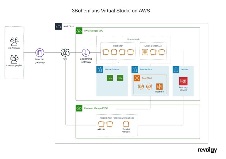Select the purple Internet gateway icon
This screenshot has width=226, height=159.
tap(40, 53)
